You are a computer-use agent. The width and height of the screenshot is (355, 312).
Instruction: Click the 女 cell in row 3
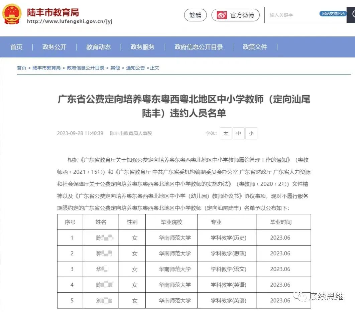[x=132, y=269]
